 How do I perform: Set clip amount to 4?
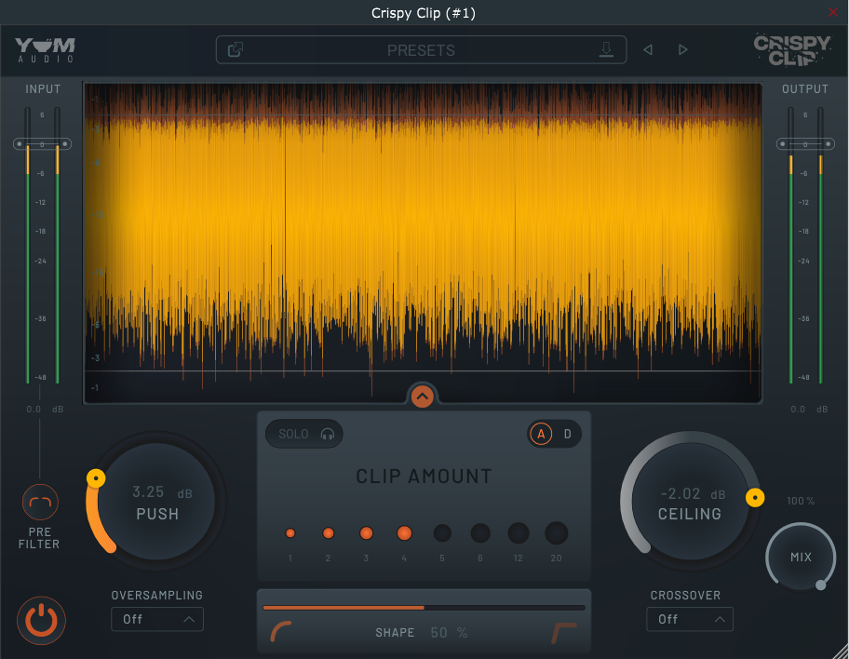pos(404,532)
